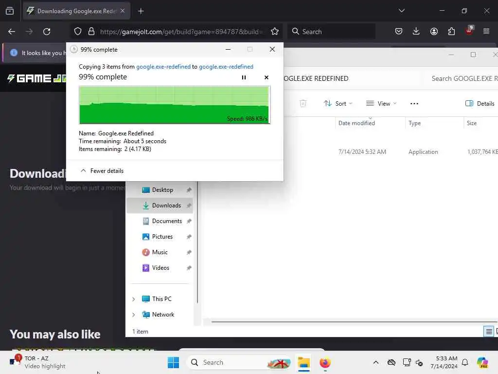Click the Search GOOGLE.EXE field in Explorer
The height and width of the screenshot is (374, 498).
tap(461, 78)
